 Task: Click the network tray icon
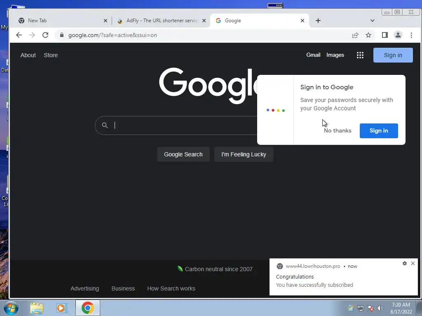(x=360, y=308)
